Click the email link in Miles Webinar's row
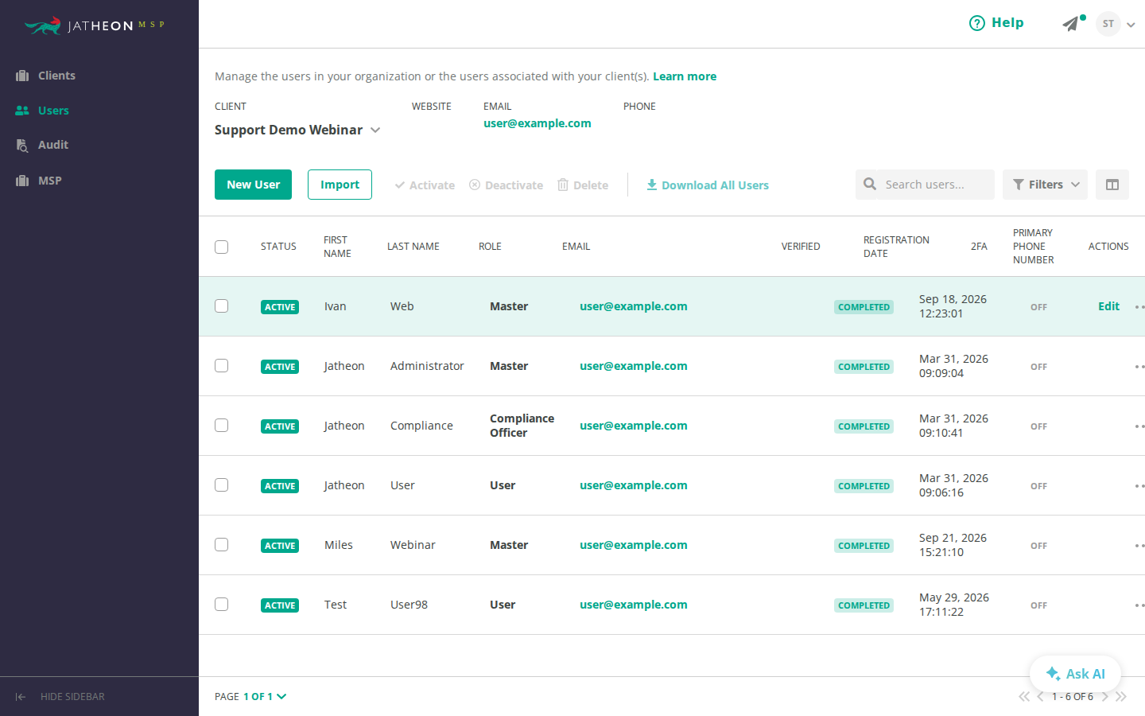Image resolution: width=1145 pixels, height=716 pixels. 634,545
